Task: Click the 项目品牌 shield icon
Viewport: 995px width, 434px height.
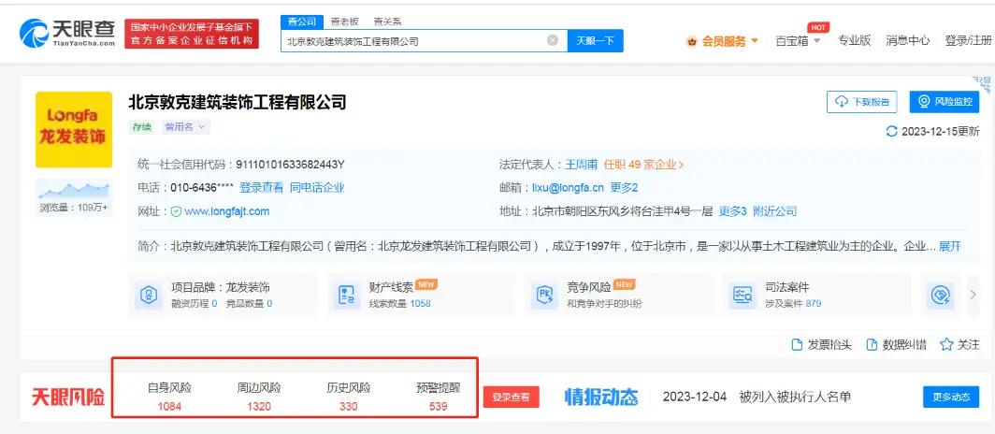Action: click(148, 296)
